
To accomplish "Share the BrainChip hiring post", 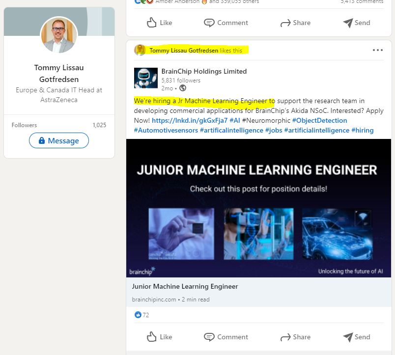I will (x=295, y=337).
